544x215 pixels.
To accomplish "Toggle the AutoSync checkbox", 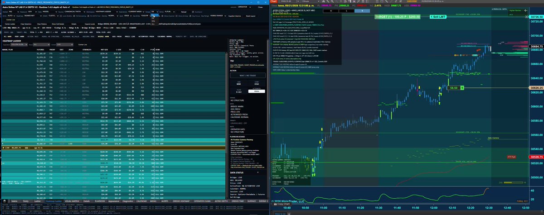I will point(193,11).
